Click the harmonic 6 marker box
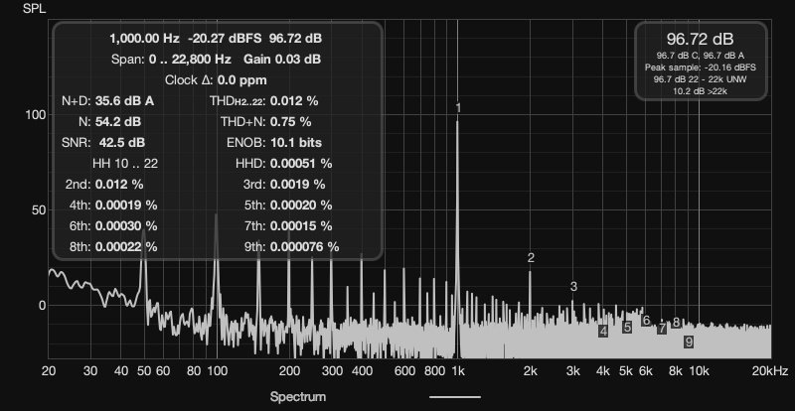The width and height of the screenshot is (795, 411). [646, 321]
